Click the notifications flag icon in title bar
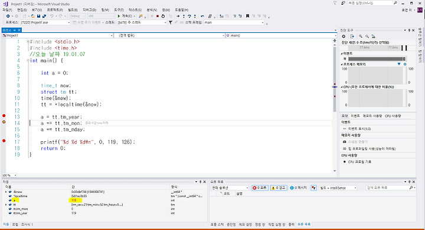This screenshot has height=230, width=425. [335, 3]
